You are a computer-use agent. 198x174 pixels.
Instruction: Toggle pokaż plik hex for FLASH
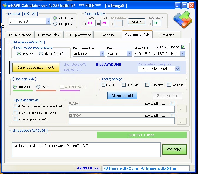(173, 103)
